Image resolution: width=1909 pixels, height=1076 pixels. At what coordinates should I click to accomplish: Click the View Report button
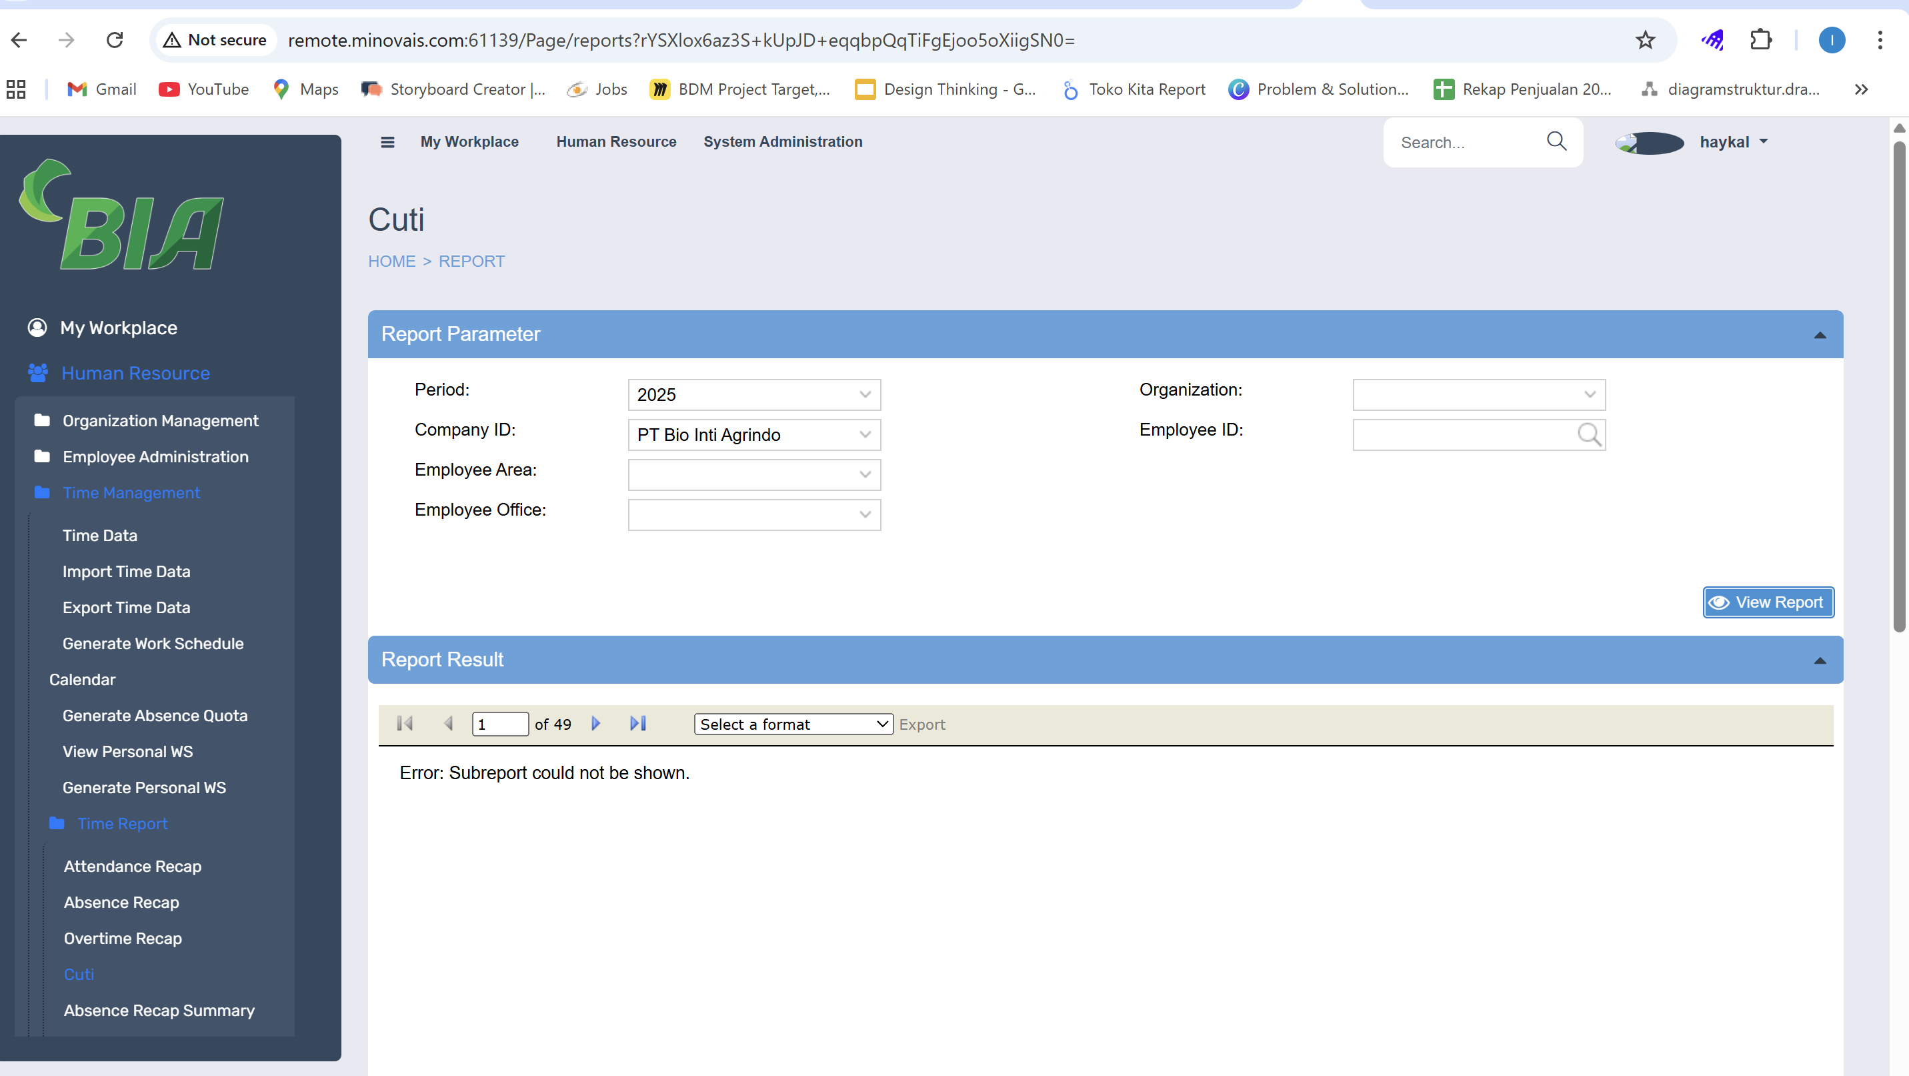[x=1768, y=602]
